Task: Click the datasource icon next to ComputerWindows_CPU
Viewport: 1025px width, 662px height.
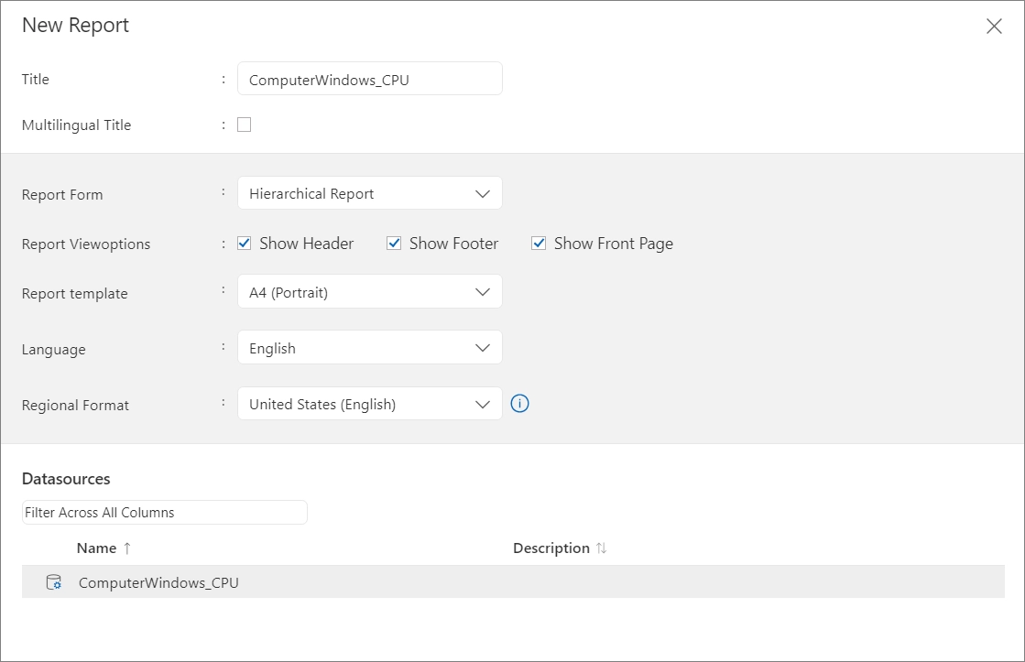Action: pyautogui.click(x=53, y=581)
